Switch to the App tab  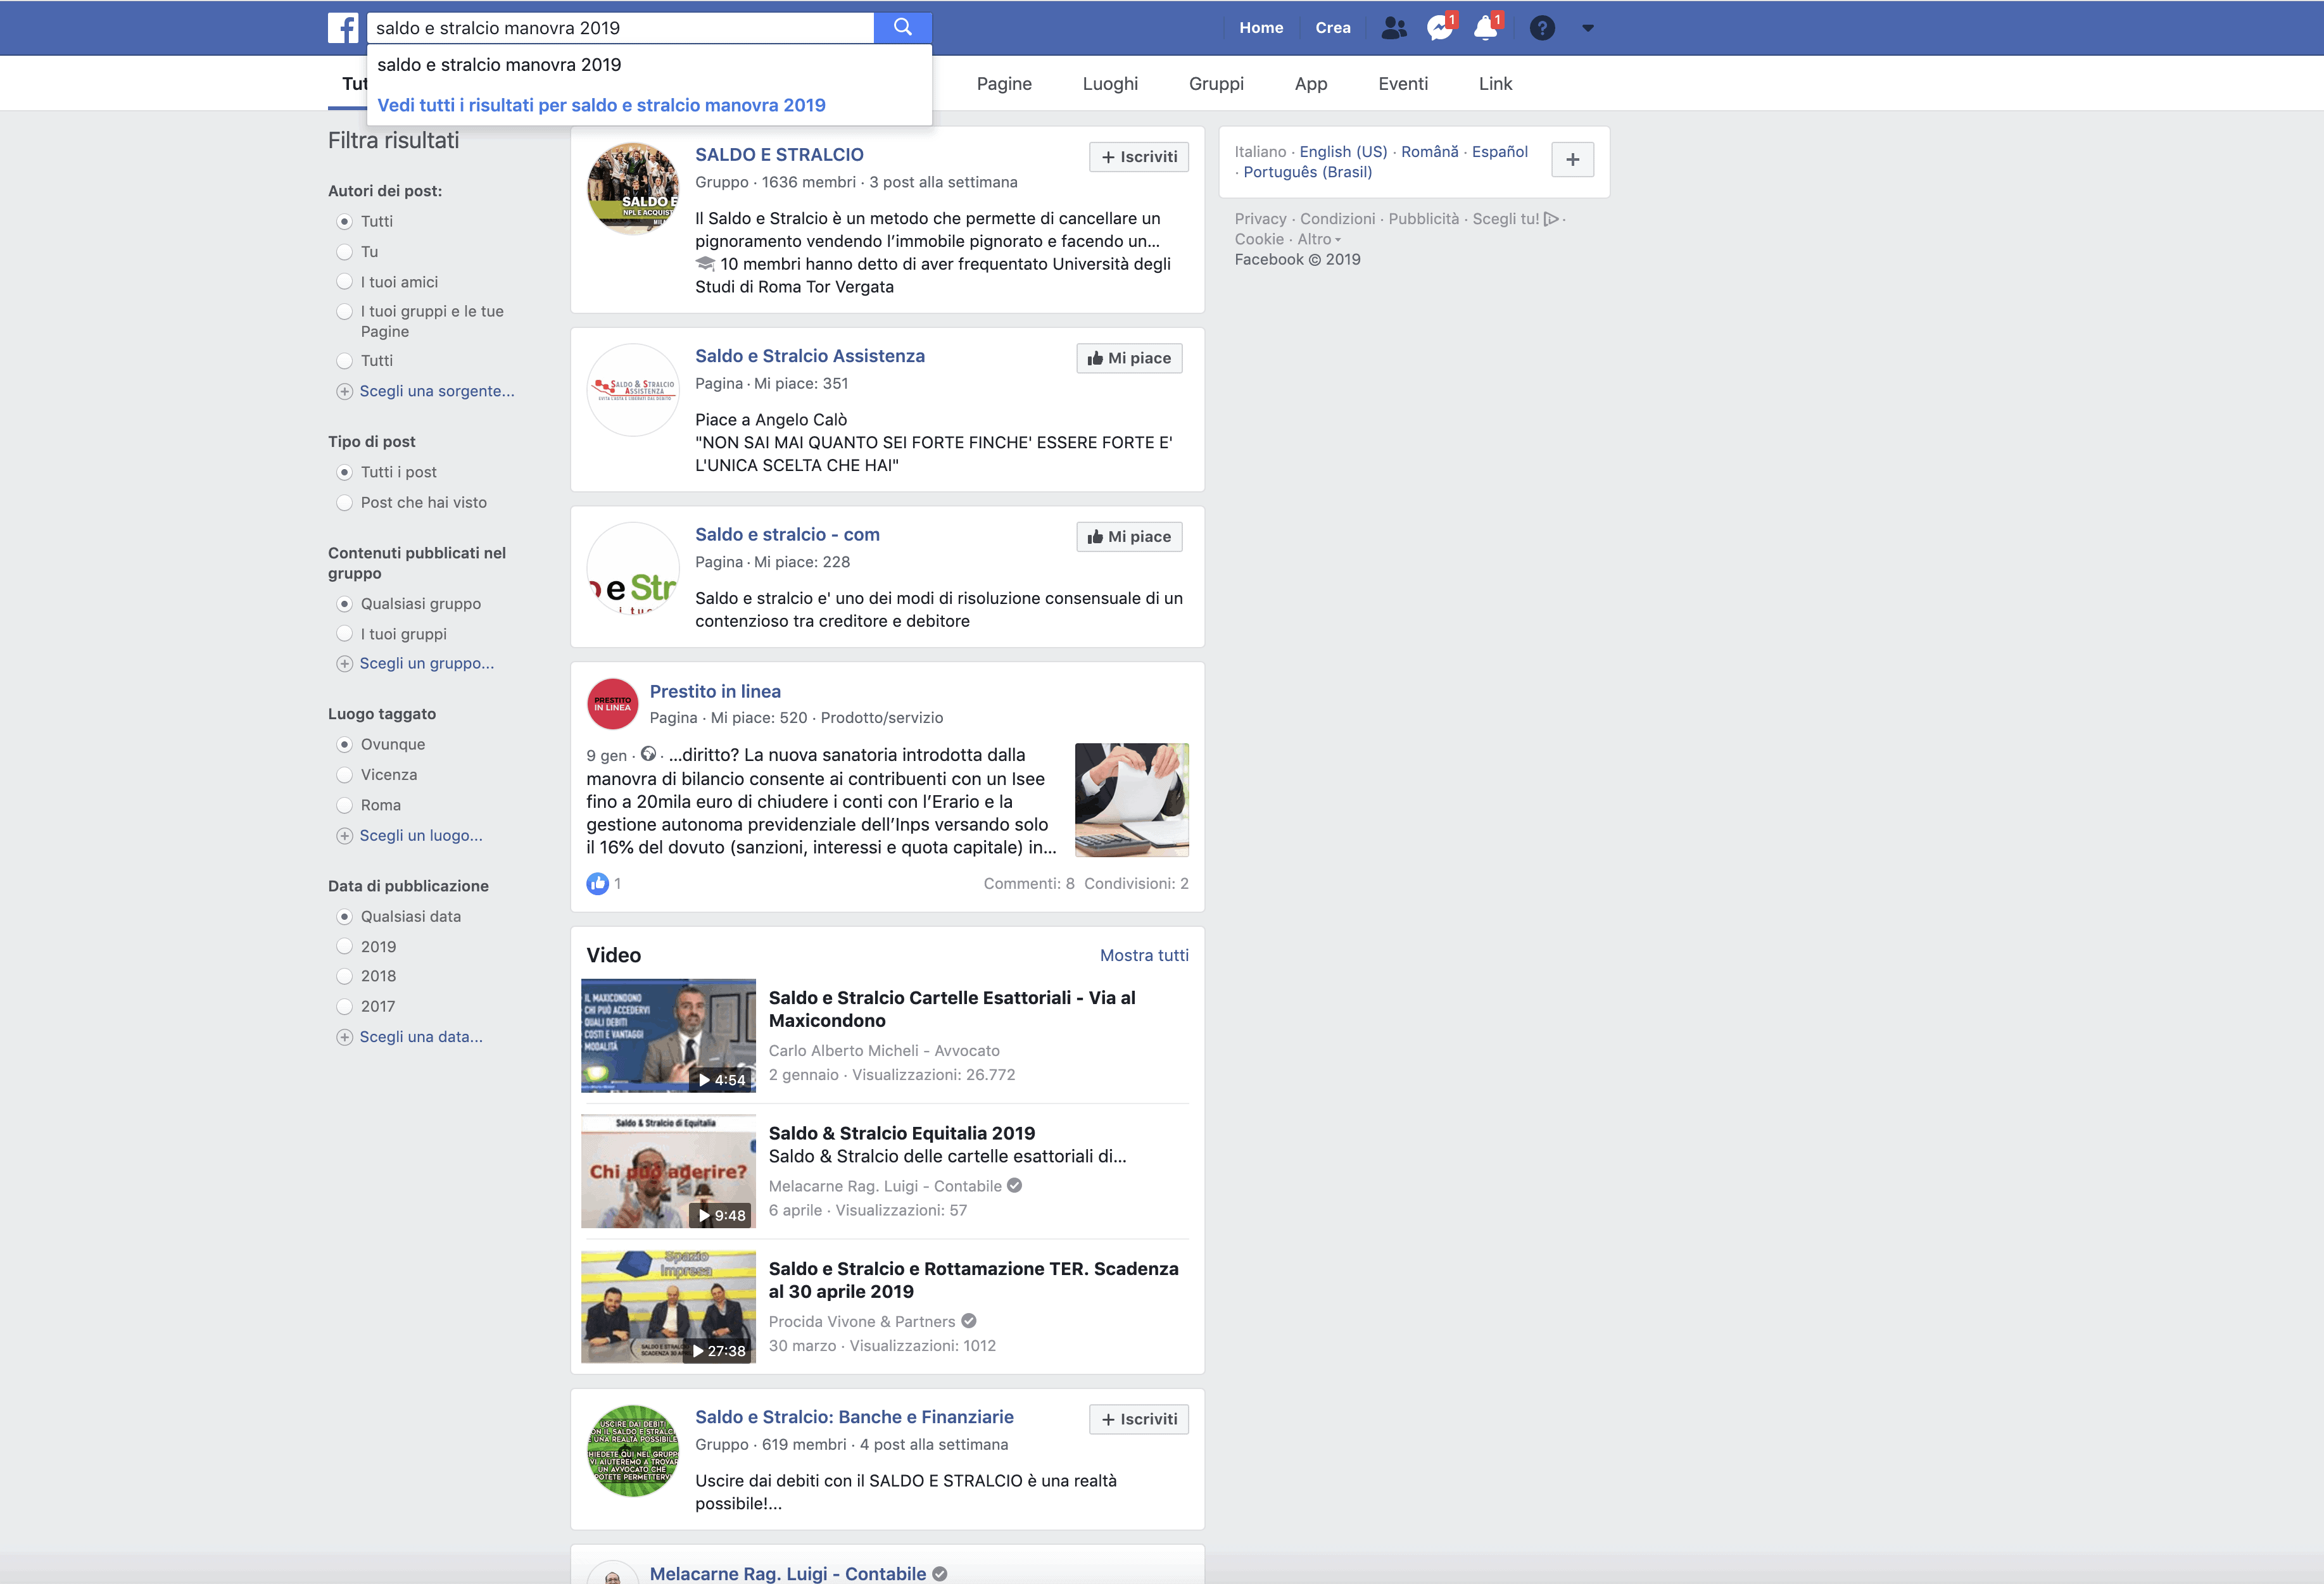click(x=1311, y=84)
